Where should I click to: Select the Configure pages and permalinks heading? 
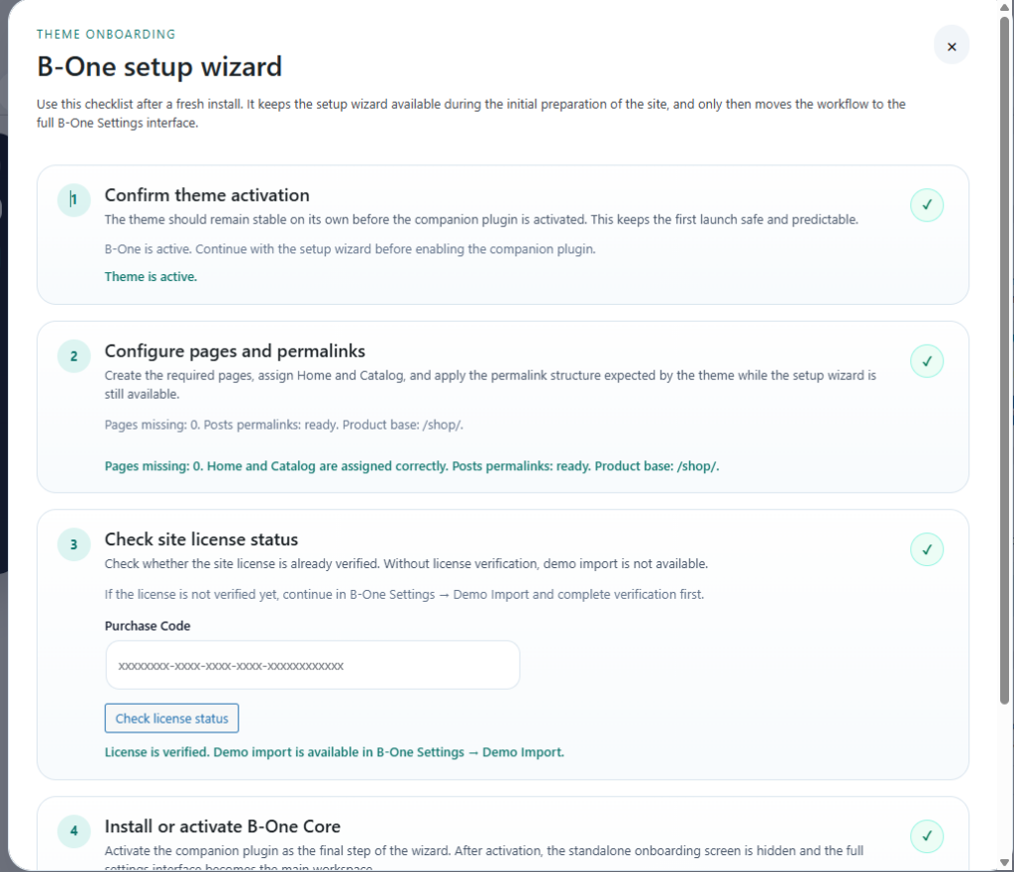pyautogui.click(x=235, y=350)
